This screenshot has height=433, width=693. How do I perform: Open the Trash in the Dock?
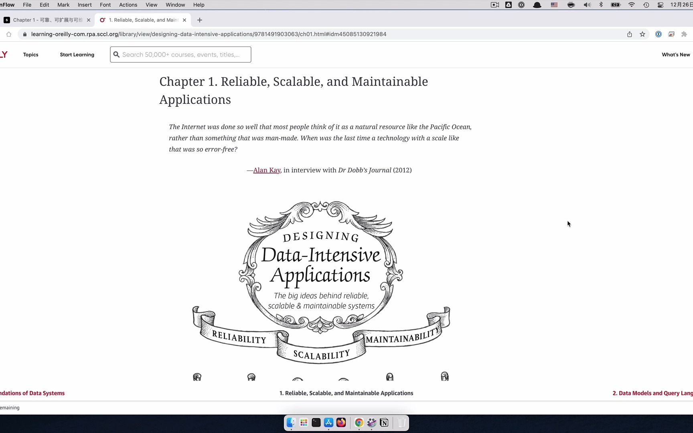pyautogui.click(x=401, y=423)
